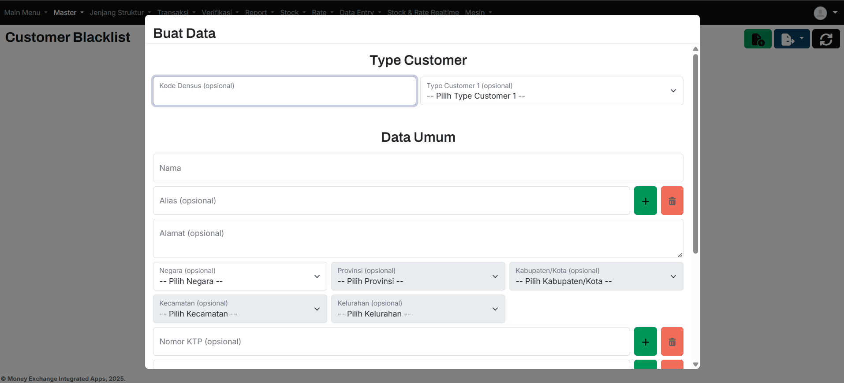Open the Type Customer 1 dropdown
Image resolution: width=844 pixels, height=383 pixels.
pyautogui.click(x=552, y=91)
